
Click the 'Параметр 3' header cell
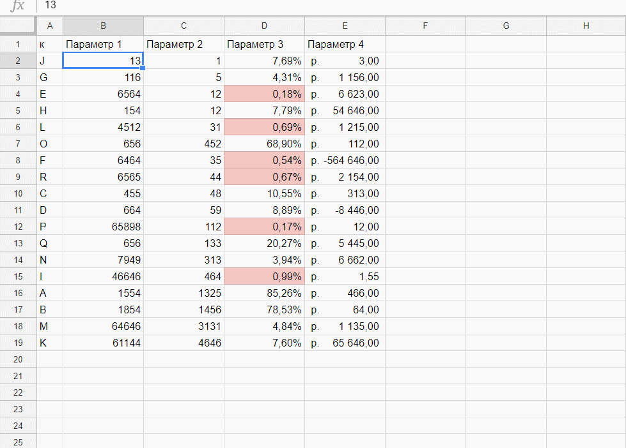264,44
